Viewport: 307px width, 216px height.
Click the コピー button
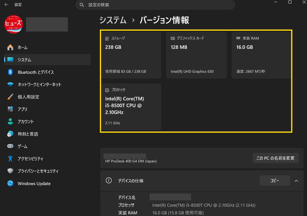coord(275,180)
